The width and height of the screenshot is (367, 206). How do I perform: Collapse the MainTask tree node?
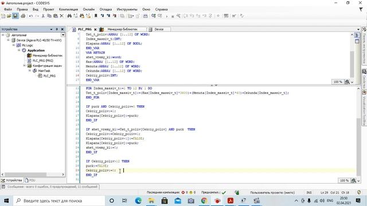[30, 70]
